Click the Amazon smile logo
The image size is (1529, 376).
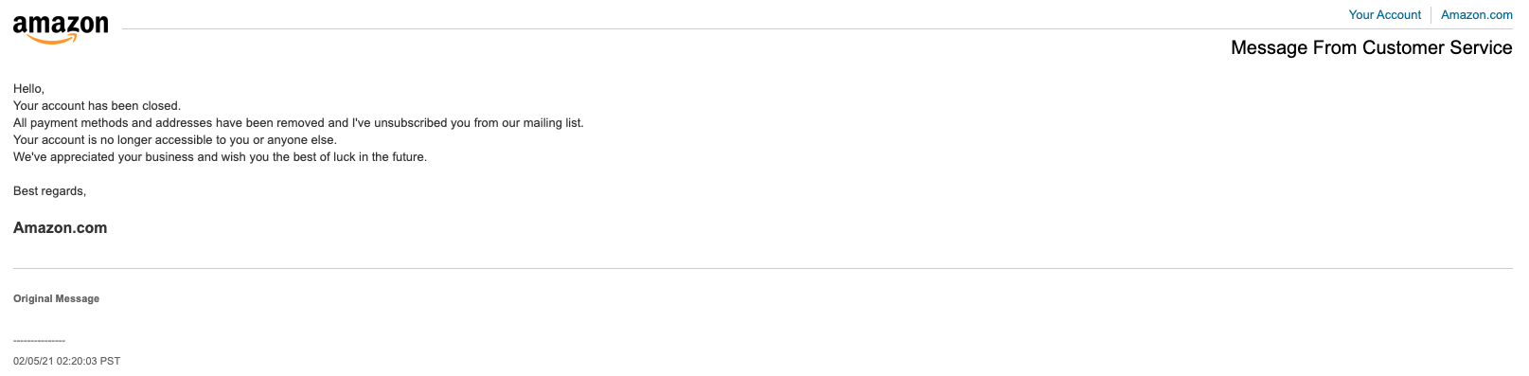(61, 29)
